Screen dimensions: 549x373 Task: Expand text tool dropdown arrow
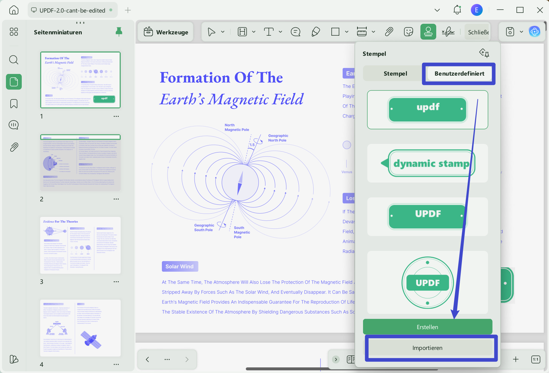pos(280,32)
